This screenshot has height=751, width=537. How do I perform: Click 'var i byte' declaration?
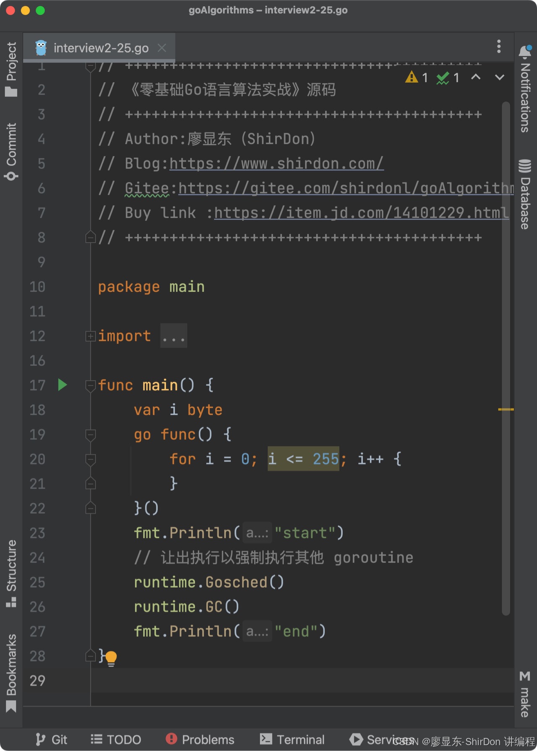tap(178, 410)
